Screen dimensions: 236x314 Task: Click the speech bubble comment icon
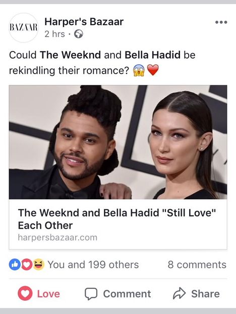[91, 294]
